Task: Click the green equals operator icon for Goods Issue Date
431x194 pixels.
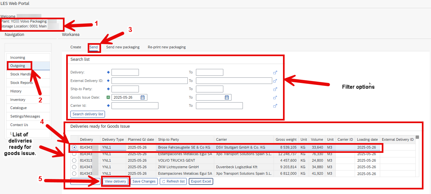Action: coord(108,97)
